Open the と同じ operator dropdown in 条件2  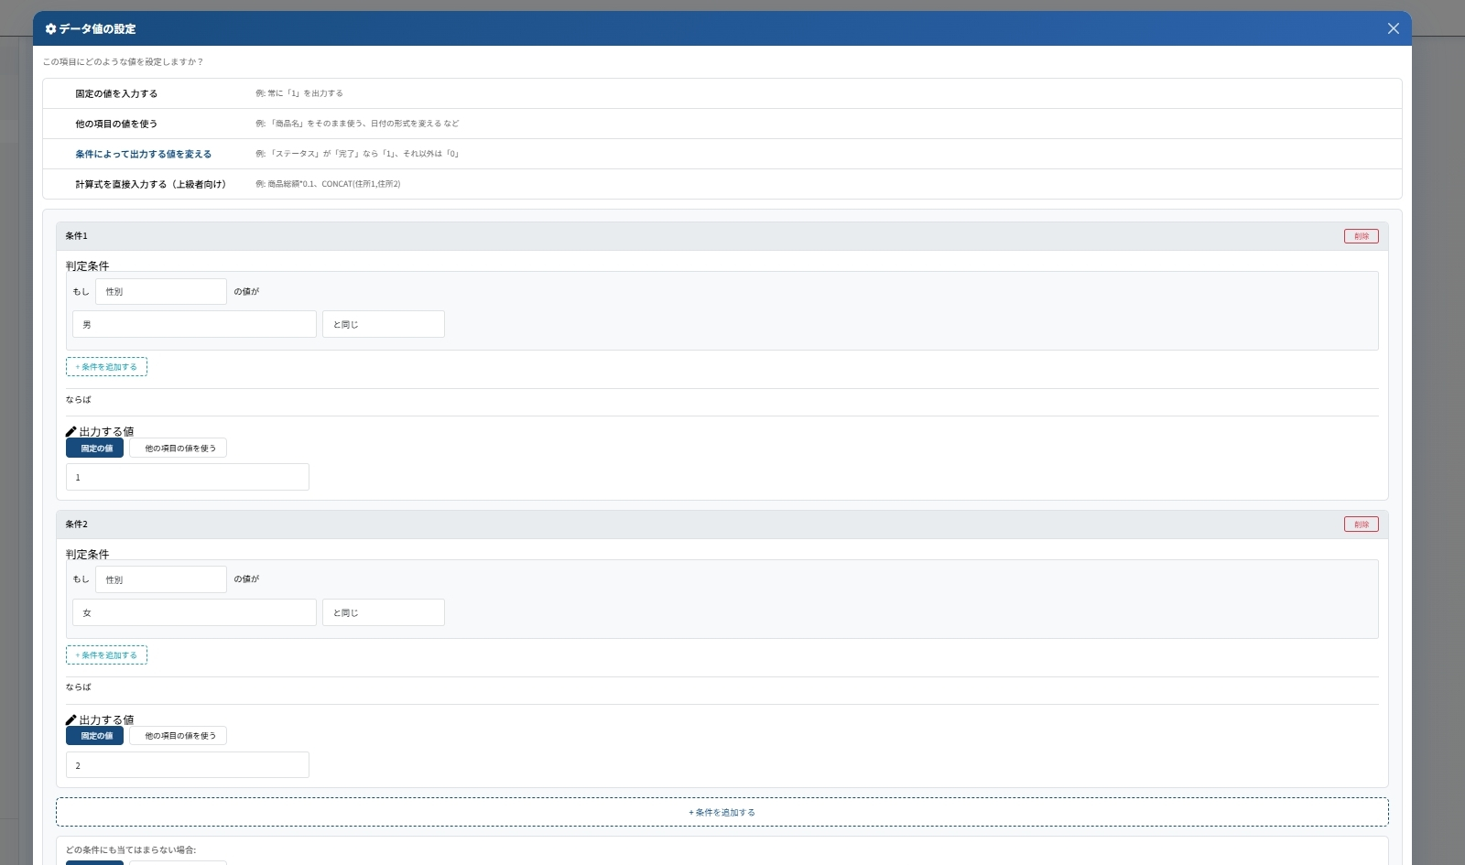(x=384, y=612)
